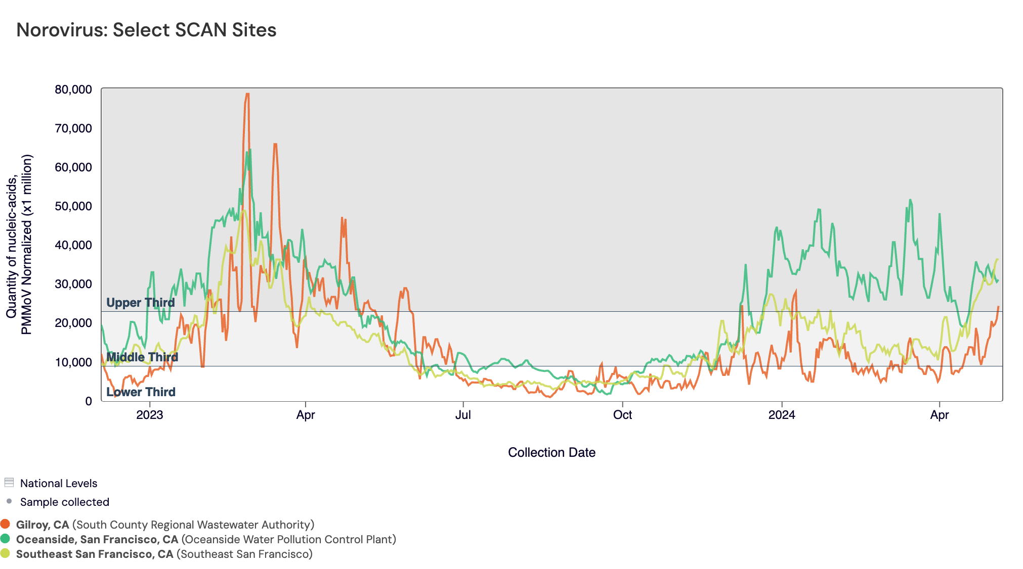Click the green Oceanside legend circle
The image size is (1023, 569).
pos(6,539)
